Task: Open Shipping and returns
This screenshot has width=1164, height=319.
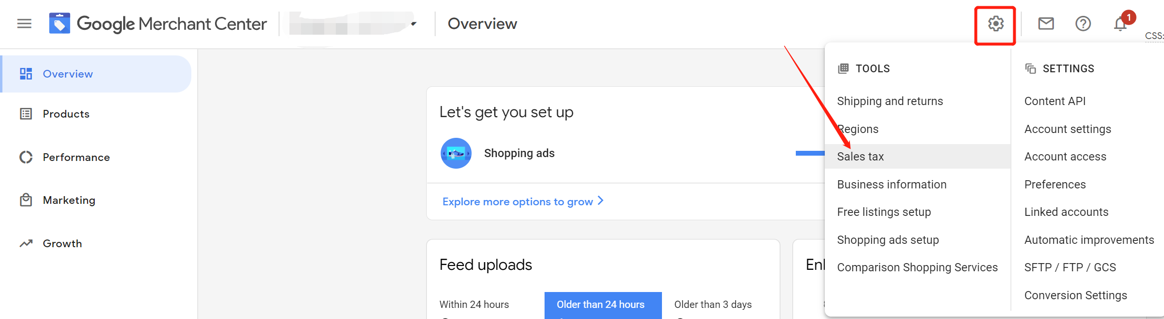Action: pyautogui.click(x=890, y=101)
